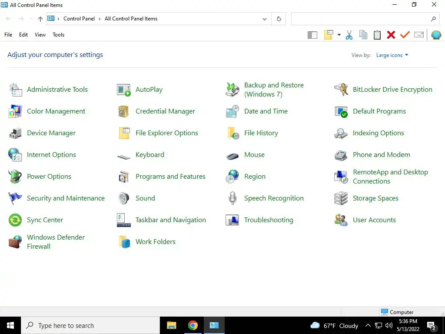Open the View menu
Viewport: 445px width, 334px height.
click(40, 35)
